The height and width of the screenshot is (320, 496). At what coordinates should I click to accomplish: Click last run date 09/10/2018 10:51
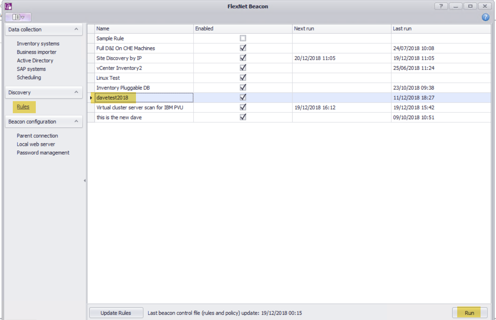pos(414,117)
